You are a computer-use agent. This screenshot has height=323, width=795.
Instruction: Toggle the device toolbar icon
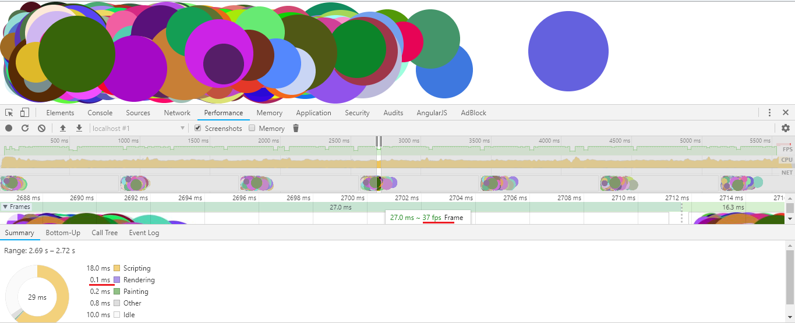[x=24, y=112]
